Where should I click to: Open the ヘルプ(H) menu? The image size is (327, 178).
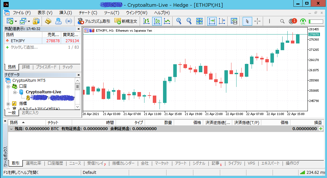pos(162,13)
